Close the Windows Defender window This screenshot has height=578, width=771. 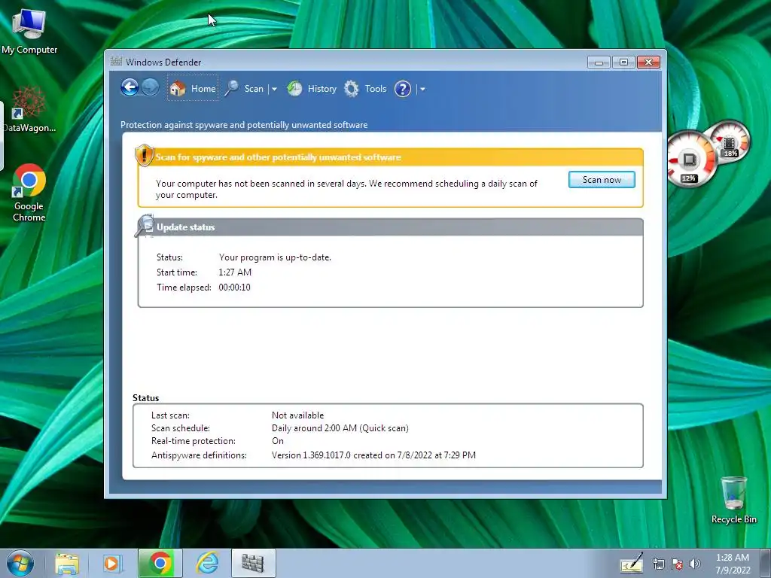point(648,62)
